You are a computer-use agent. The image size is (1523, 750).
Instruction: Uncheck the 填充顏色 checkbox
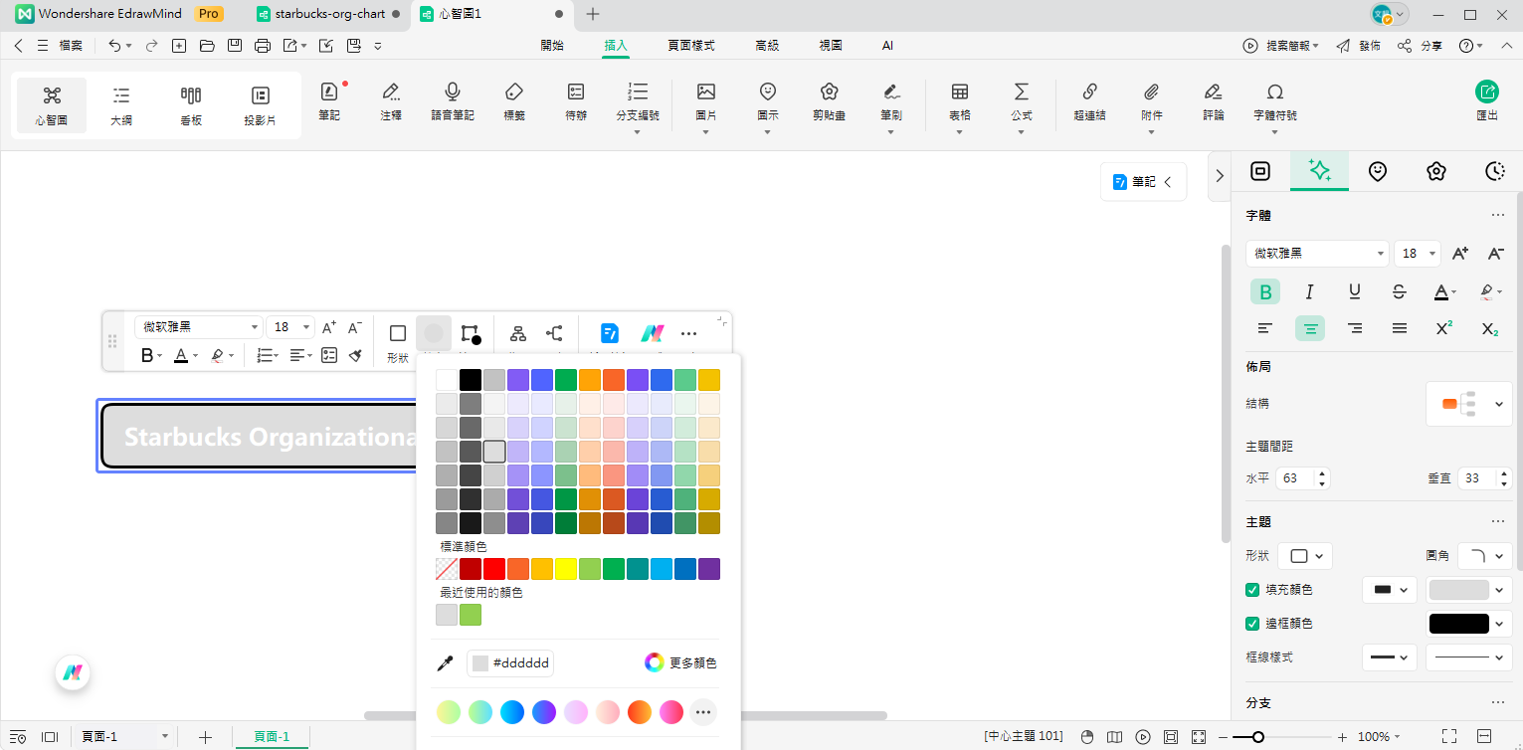(1252, 590)
